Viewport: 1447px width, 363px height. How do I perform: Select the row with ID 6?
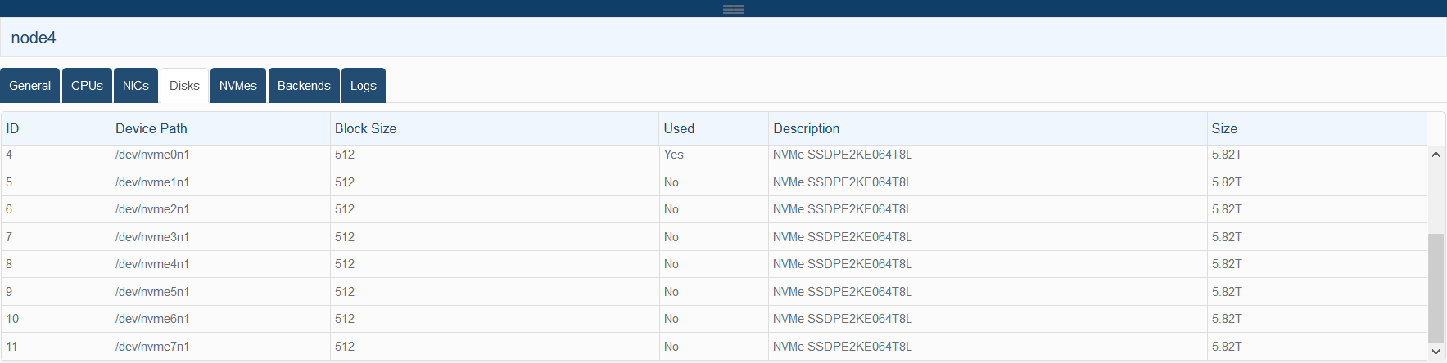click(714, 209)
